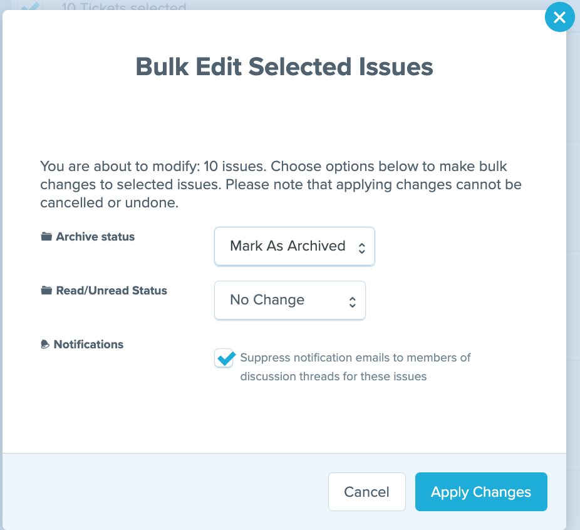
Task: Click the Read/Unread Status label
Action: pos(111,290)
